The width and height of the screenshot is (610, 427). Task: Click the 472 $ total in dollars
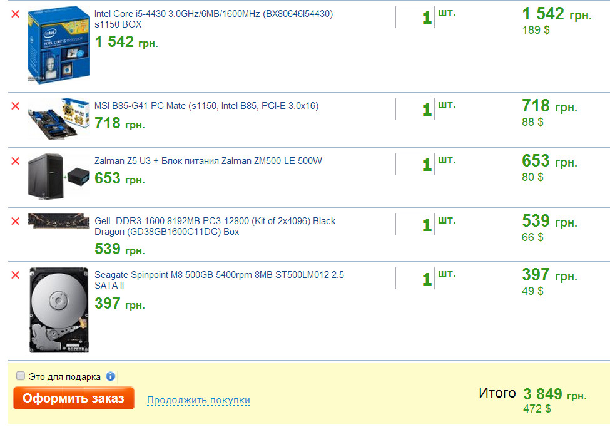point(537,409)
